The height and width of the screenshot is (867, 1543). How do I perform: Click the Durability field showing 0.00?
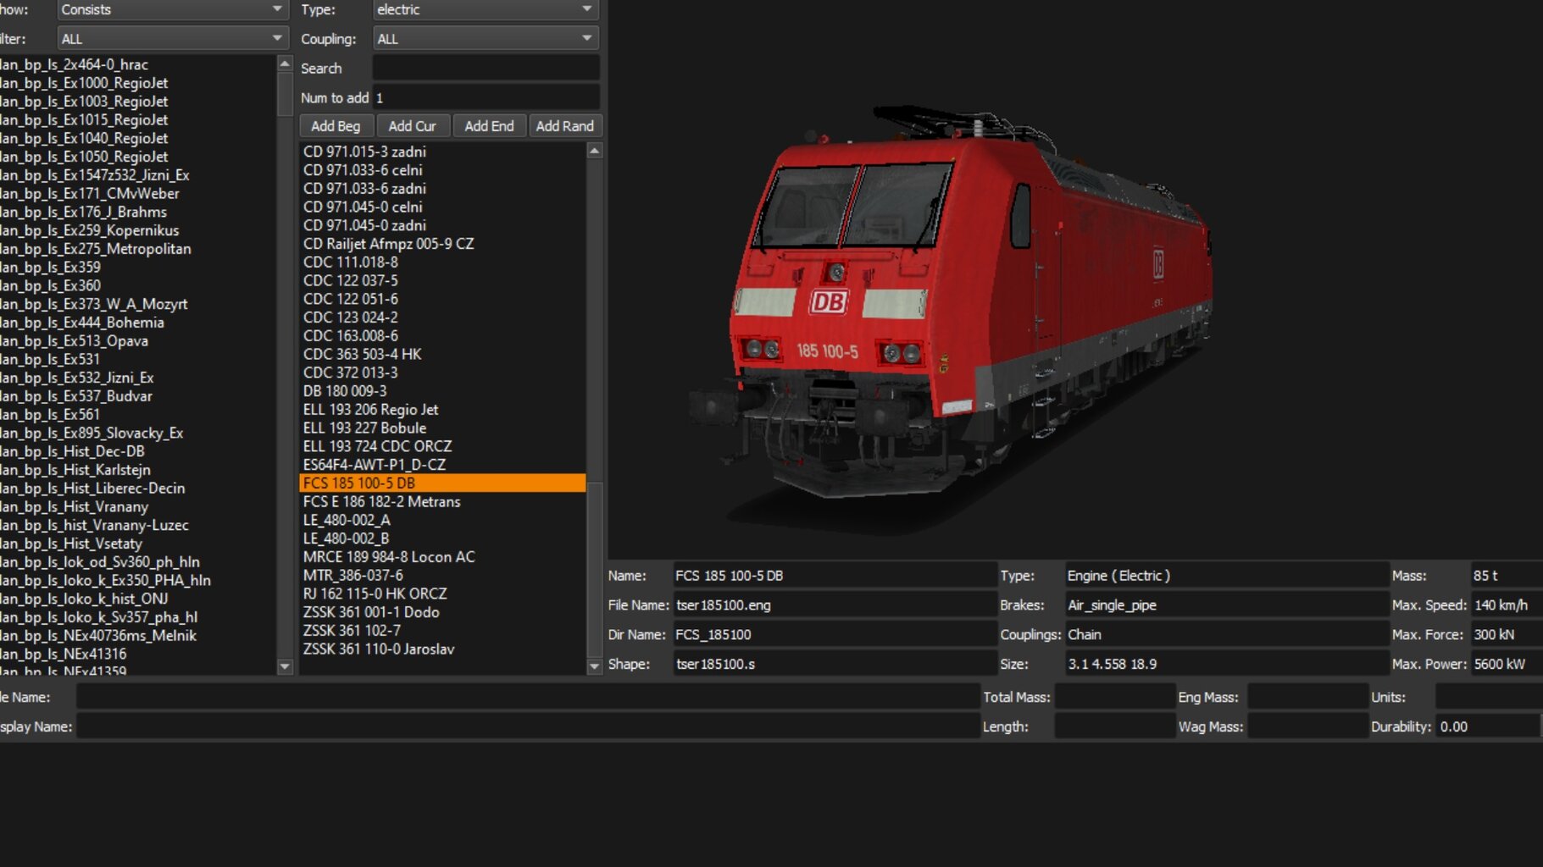click(1487, 726)
